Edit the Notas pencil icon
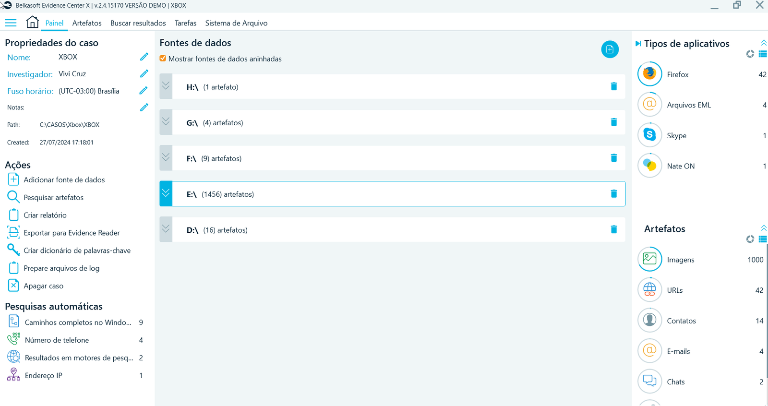 (144, 107)
